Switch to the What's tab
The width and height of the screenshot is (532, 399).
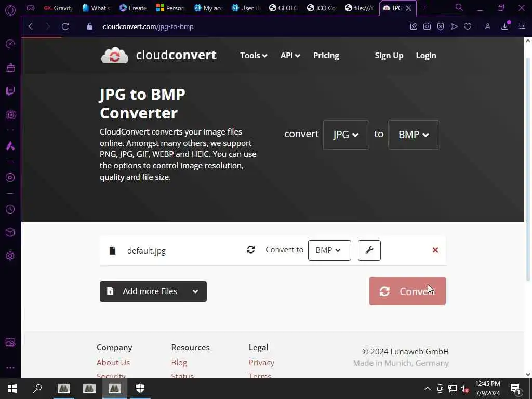(96, 8)
